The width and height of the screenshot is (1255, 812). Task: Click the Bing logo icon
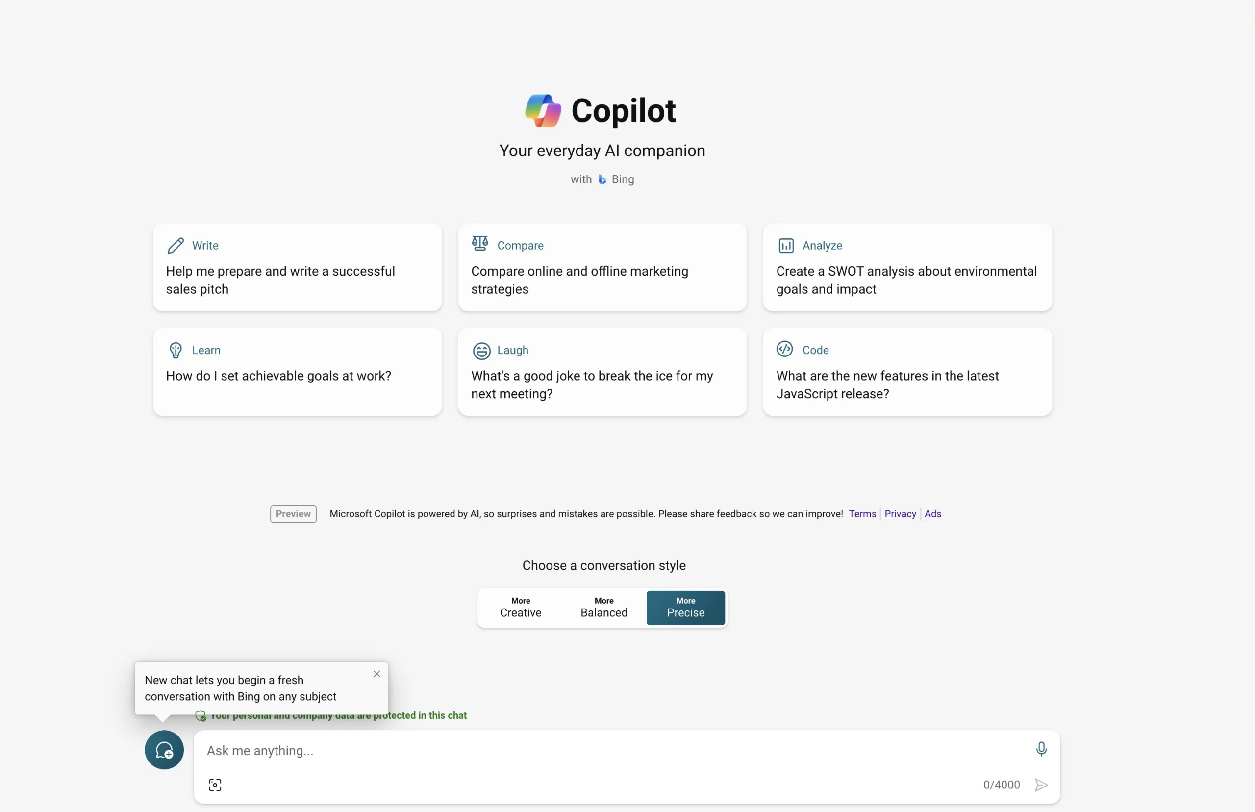point(602,180)
